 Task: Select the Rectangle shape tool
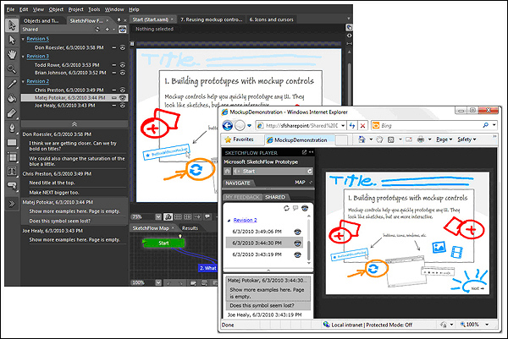pos(12,143)
